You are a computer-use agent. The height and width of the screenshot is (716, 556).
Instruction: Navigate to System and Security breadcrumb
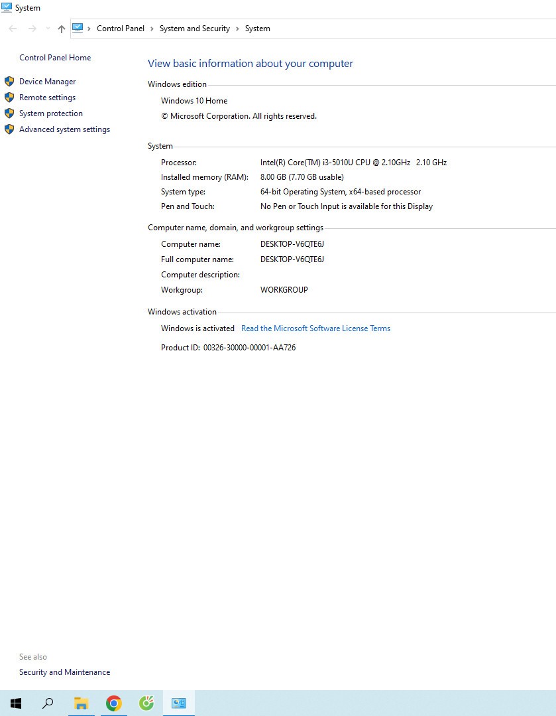point(194,29)
